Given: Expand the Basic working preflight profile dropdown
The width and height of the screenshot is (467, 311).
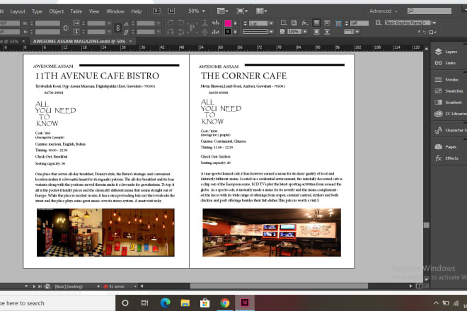Looking at the screenshot, I should (x=98, y=286).
